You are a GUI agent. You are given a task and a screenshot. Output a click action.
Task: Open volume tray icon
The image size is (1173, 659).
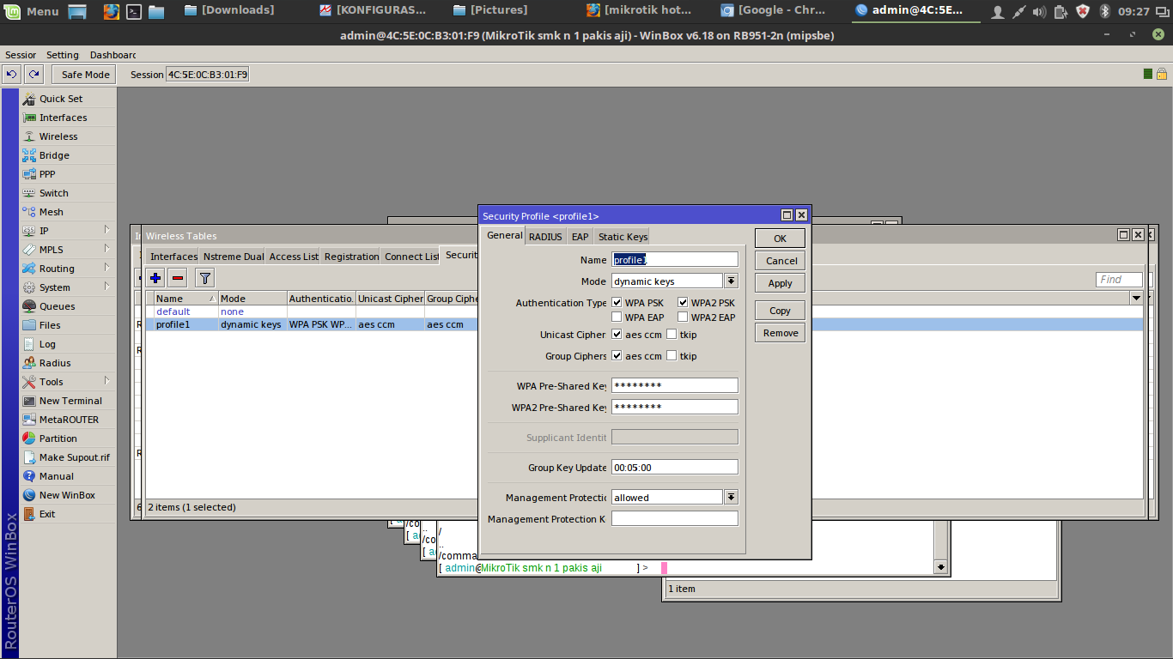click(x=1039, y=11)
